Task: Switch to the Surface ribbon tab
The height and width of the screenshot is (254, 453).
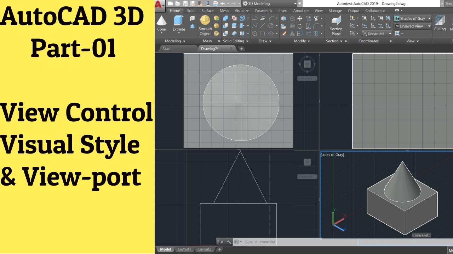Action: pos(208,11)
